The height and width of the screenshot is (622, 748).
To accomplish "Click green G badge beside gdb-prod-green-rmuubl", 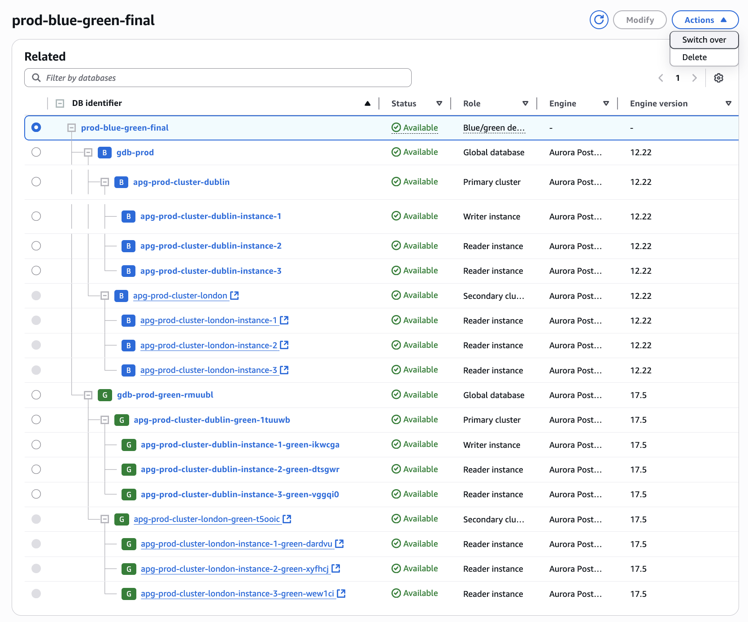I will click(105, 395).
